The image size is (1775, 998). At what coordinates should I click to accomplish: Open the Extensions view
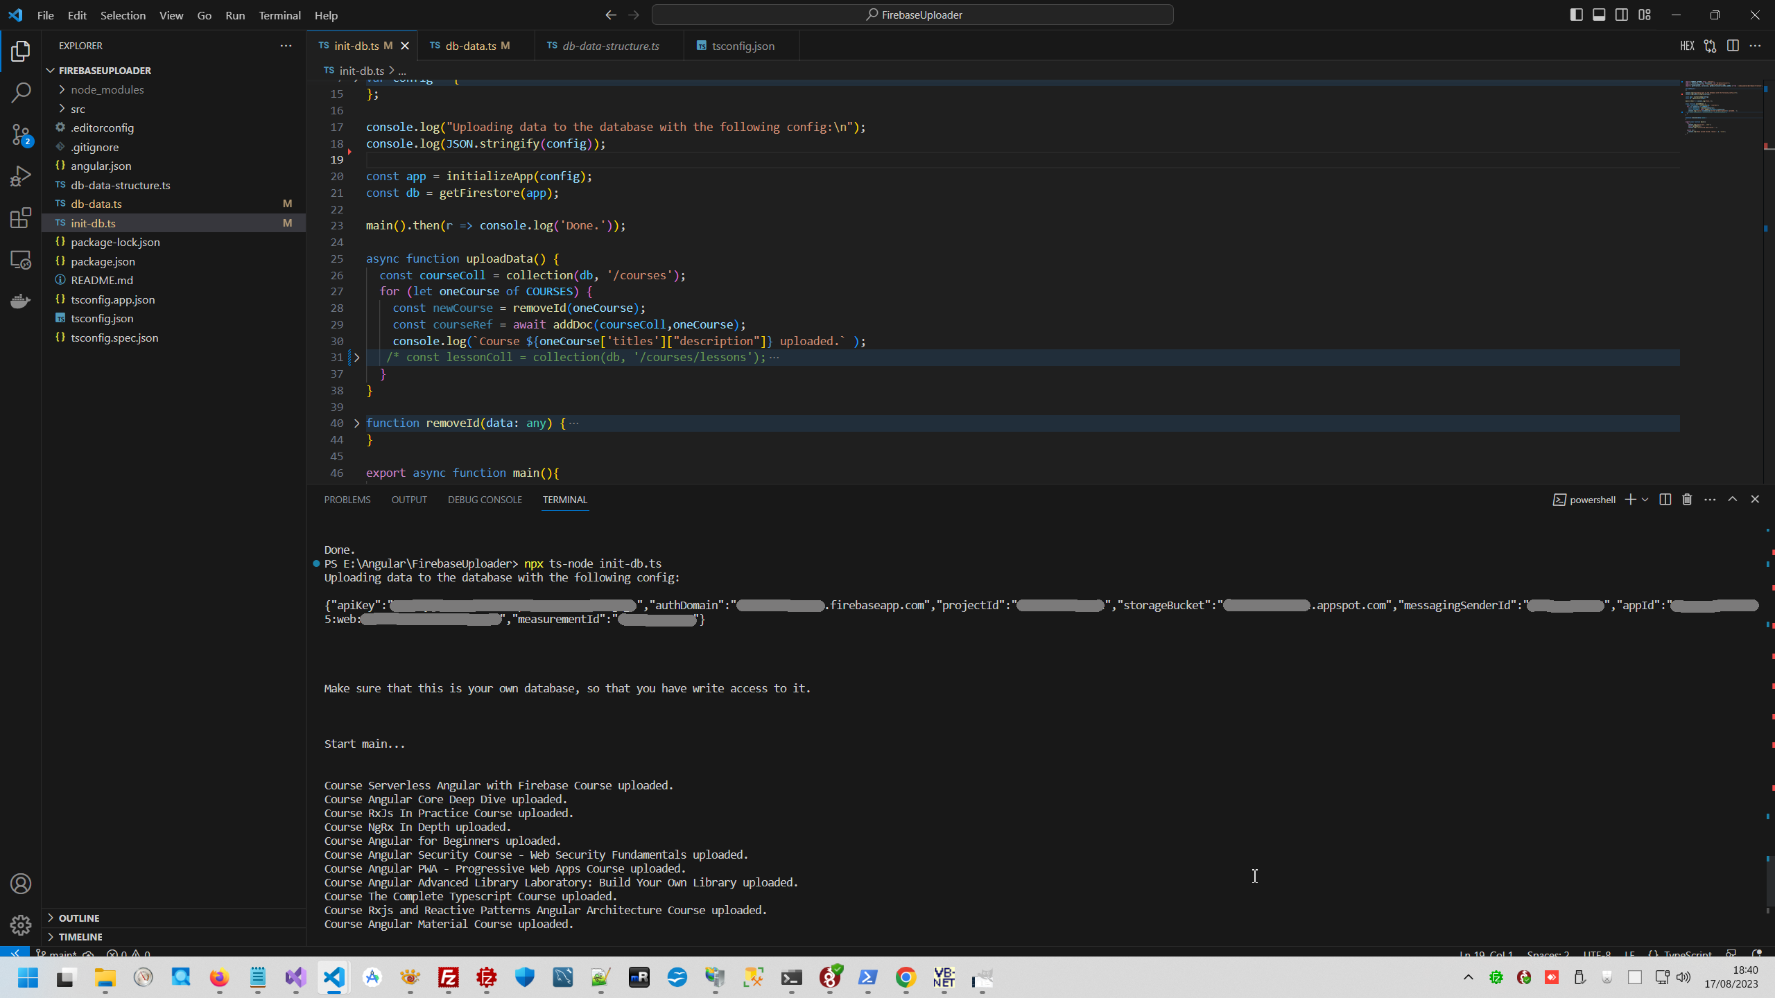[21, 218]
